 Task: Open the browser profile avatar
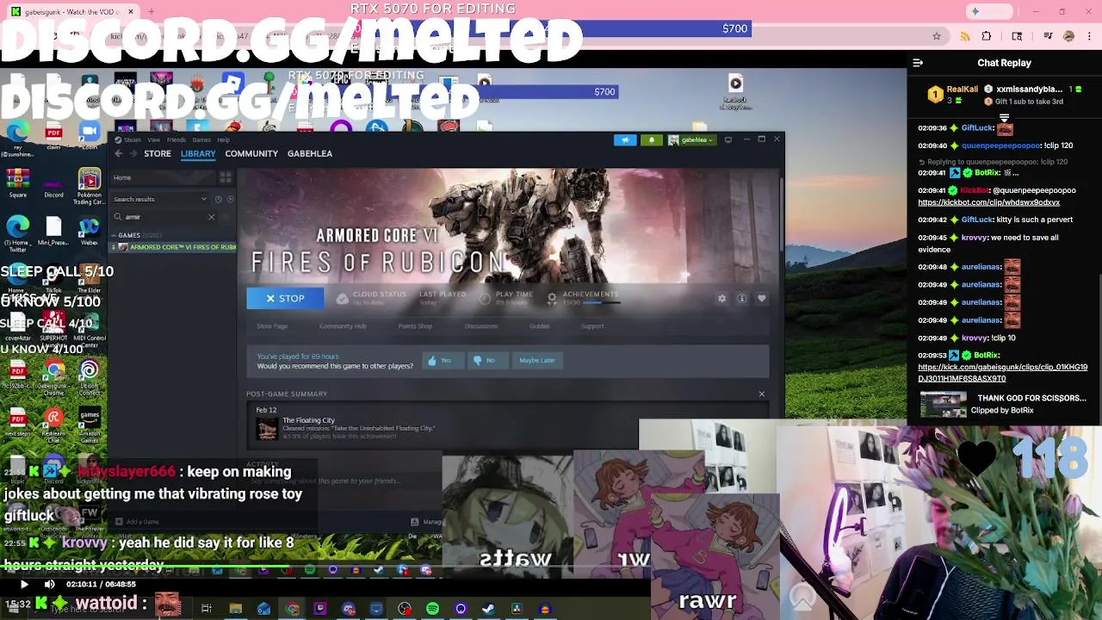(1068, 36)
